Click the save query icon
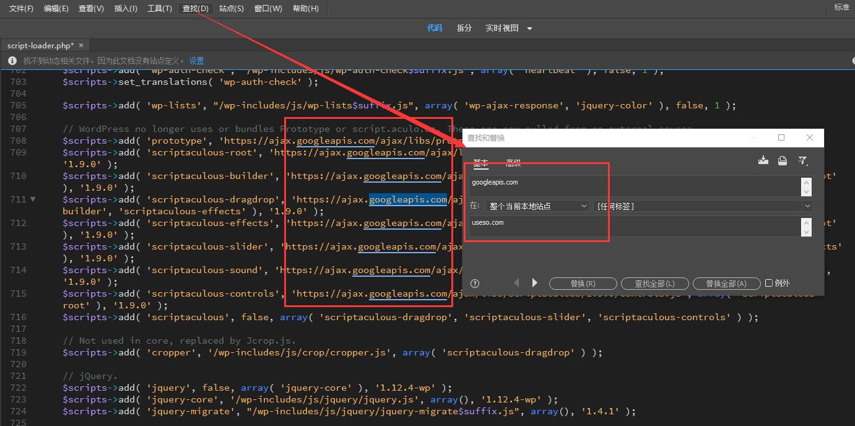855x426 pixels. (763, 161)
